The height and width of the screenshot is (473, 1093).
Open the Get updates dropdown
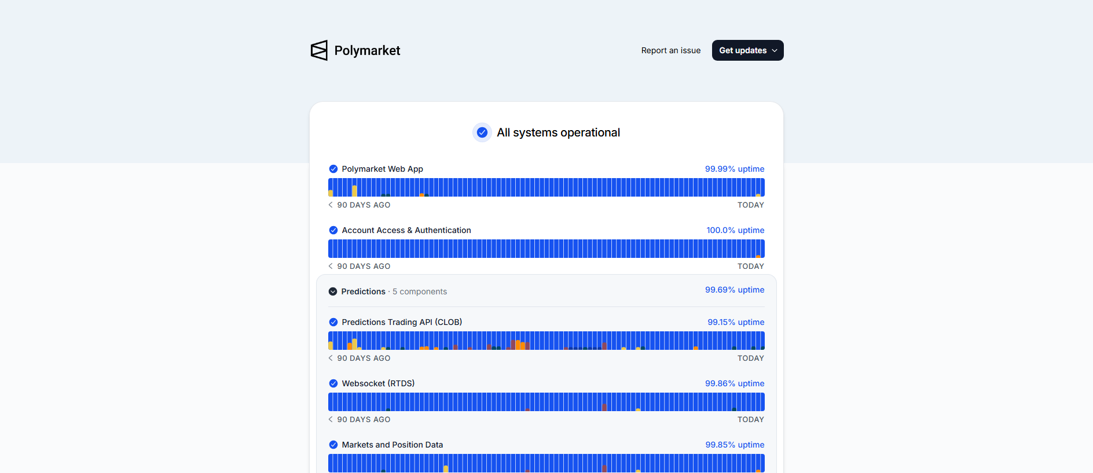pyautogui.click(x=747, y=50)
